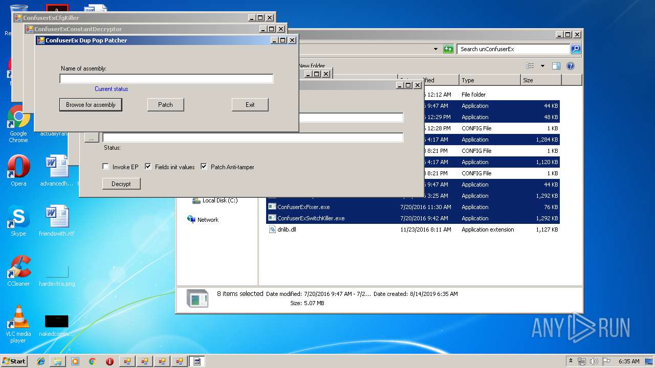Click Action Center flag tray icon
Viewport: 655px width, 368px height.
pyautogui.click(x=606, y=361)
